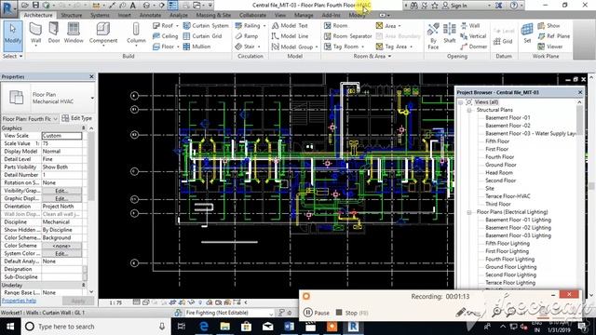Open the Area tool dropdown
The width and height of the screenshot is (596, 335).
click(400, 26)
